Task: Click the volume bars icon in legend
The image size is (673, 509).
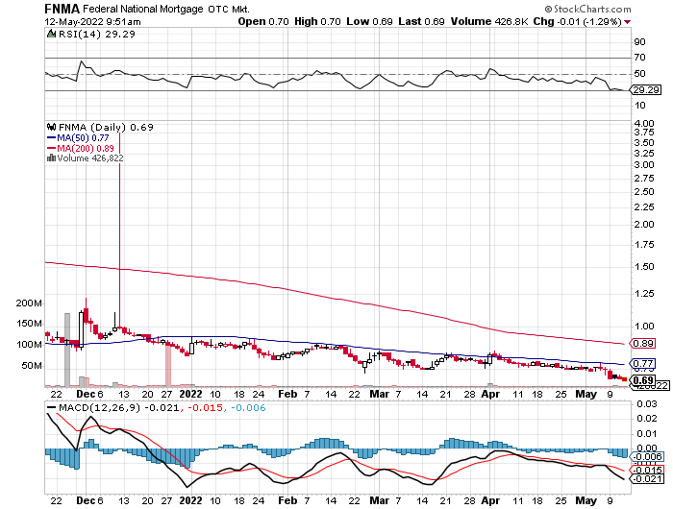Action: point(51,158)
